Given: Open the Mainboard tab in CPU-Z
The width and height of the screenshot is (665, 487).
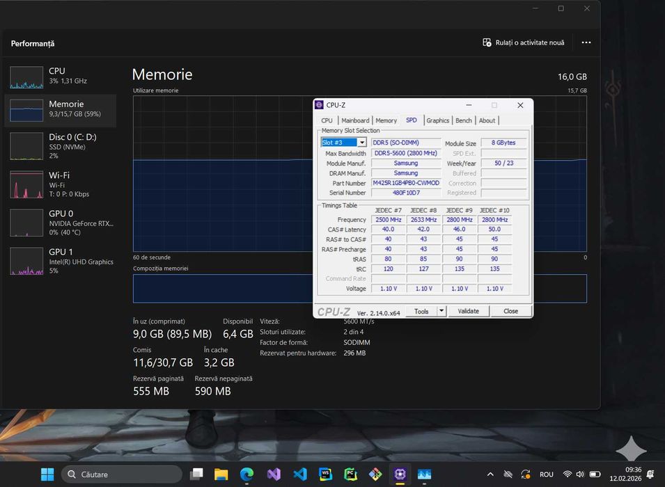Looking at the screenshot, I should point(355,120).
